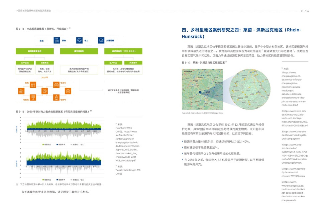Click the green 提升灵活性 header box
Viewport: 324px width, 213px height.
coord(79,51)
